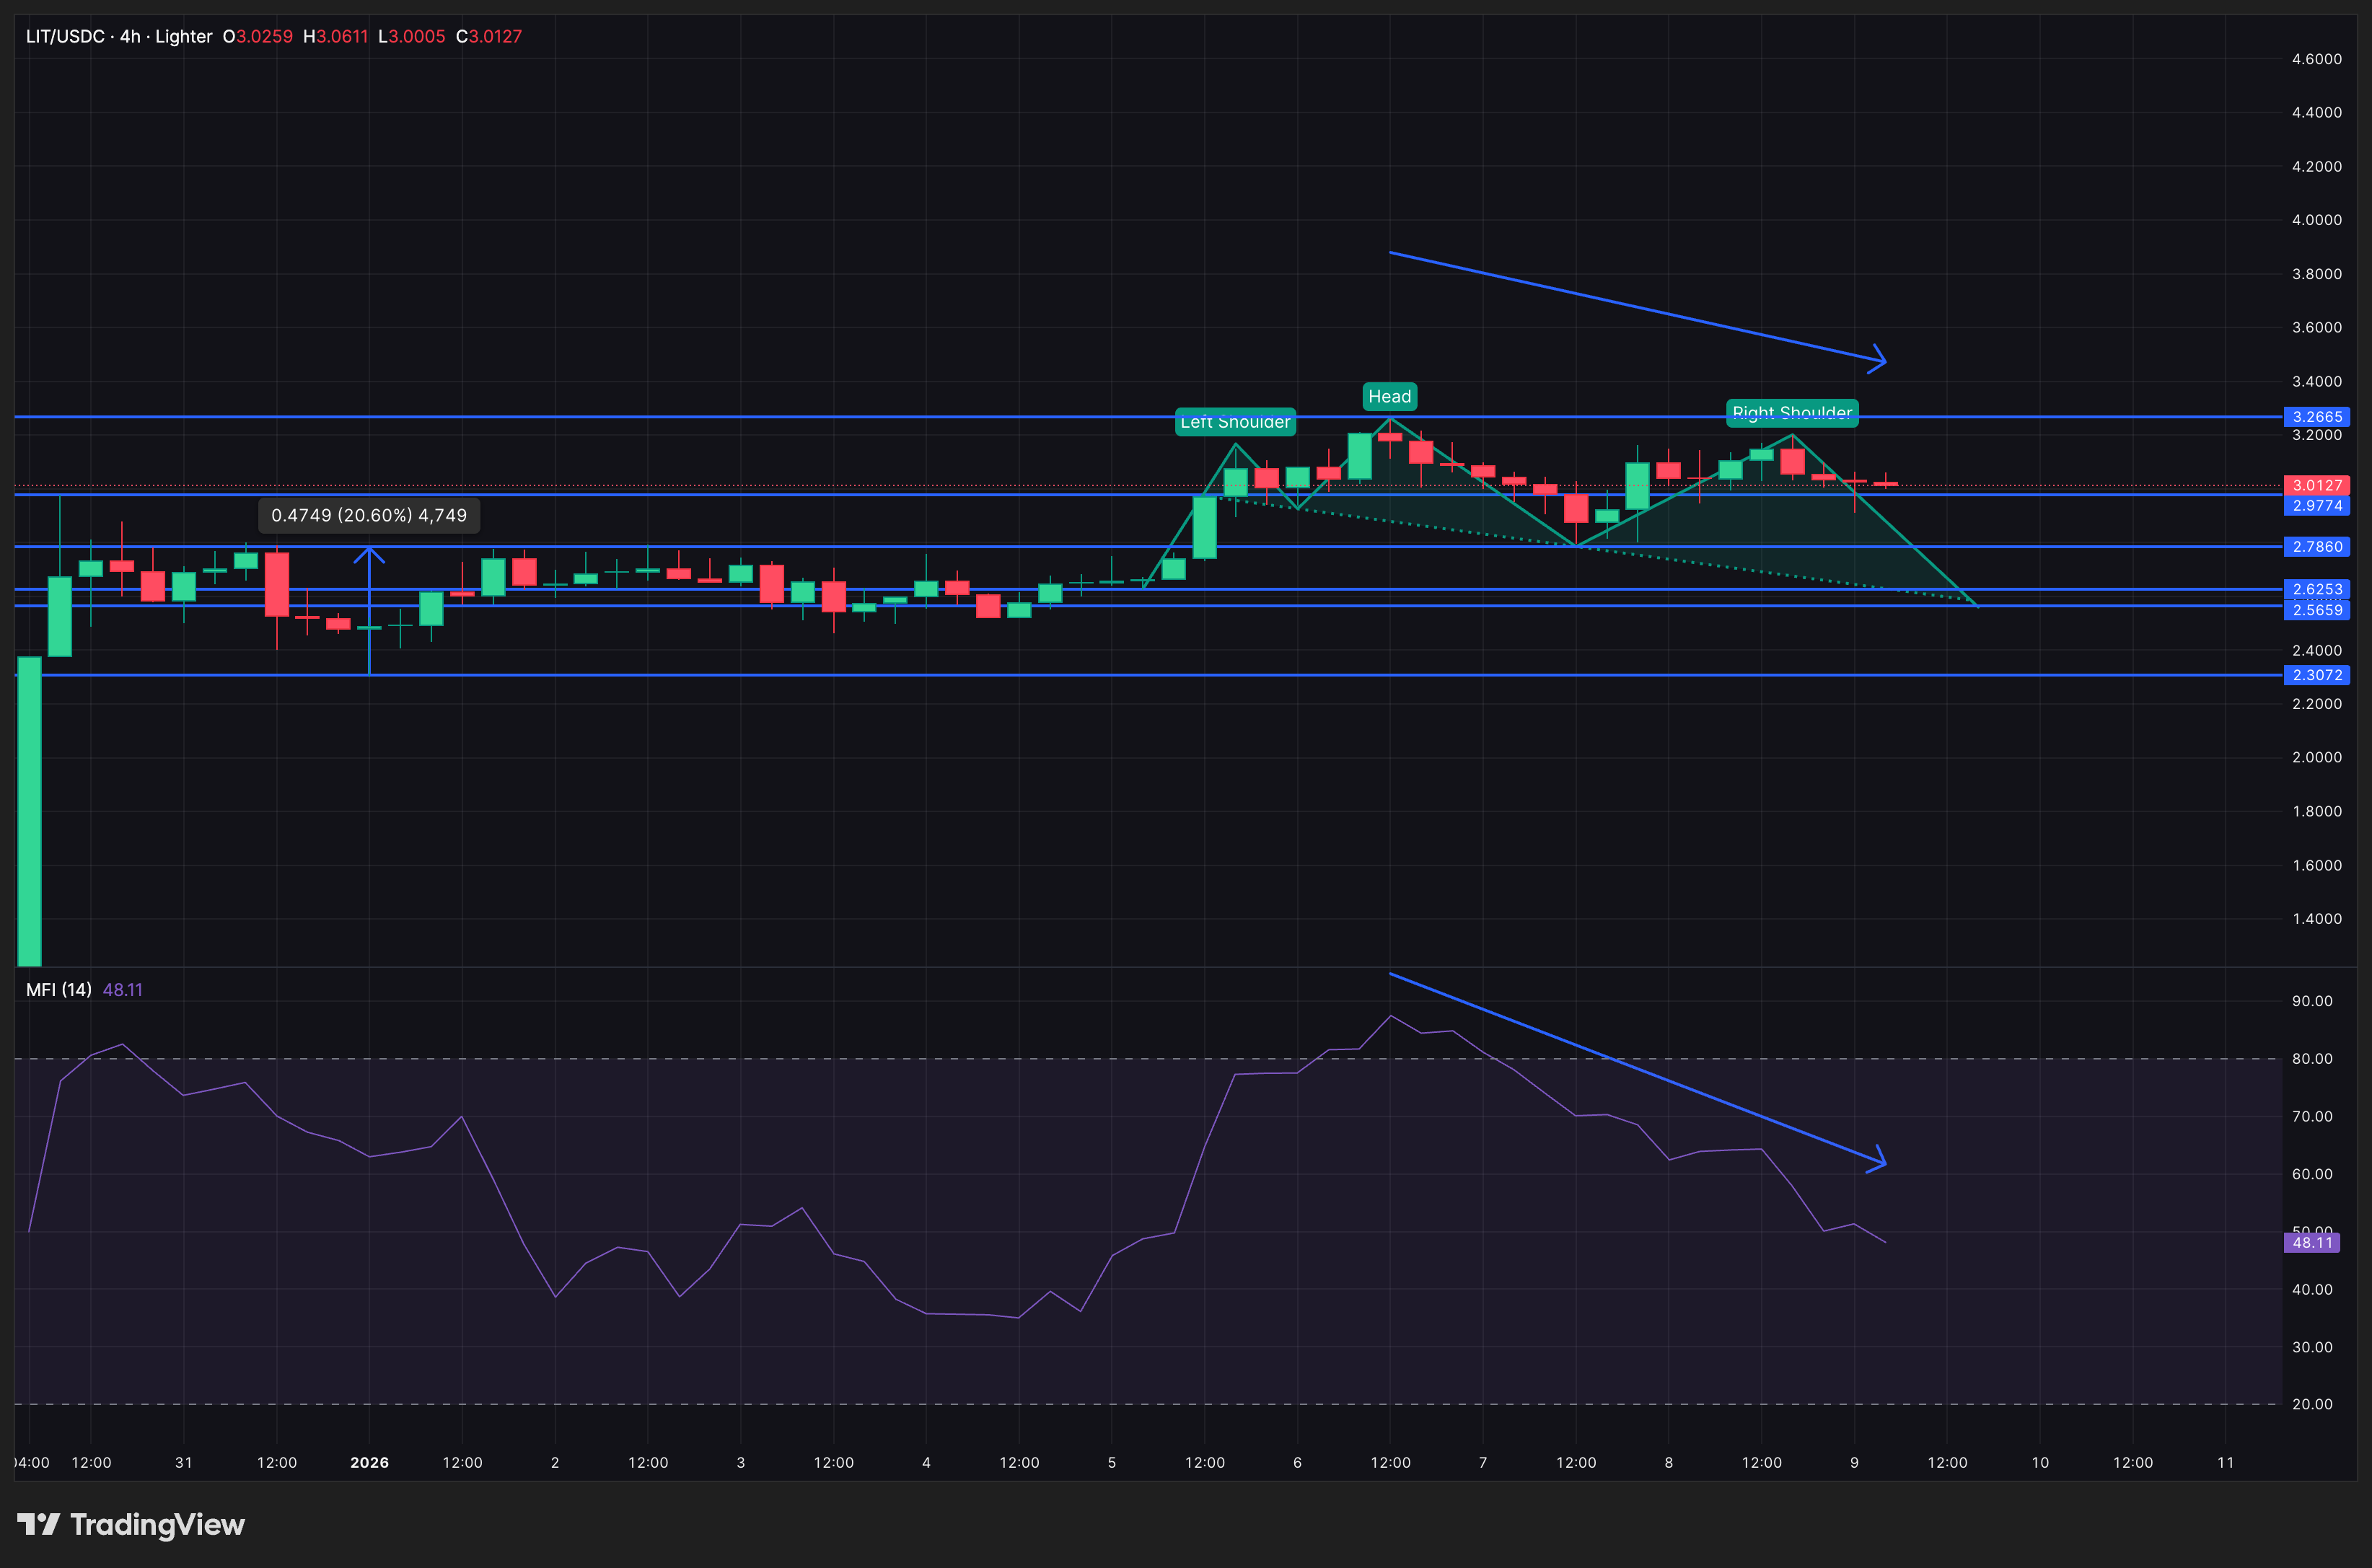Click the 48.11 MFI value tag
The height and width of the screenshot is (1568, 2372).
2311,1243
